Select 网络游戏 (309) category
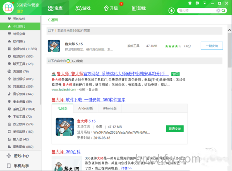The width and height of the screenshot is (232, 171). 20,86
